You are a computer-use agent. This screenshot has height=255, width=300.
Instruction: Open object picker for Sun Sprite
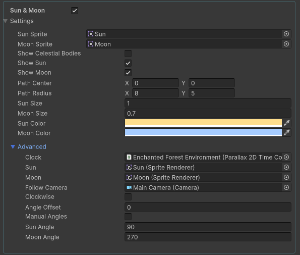tap(286, 34)
